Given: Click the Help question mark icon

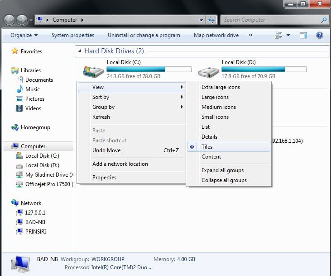Looking at the screenshot, I should pos(319,35).
